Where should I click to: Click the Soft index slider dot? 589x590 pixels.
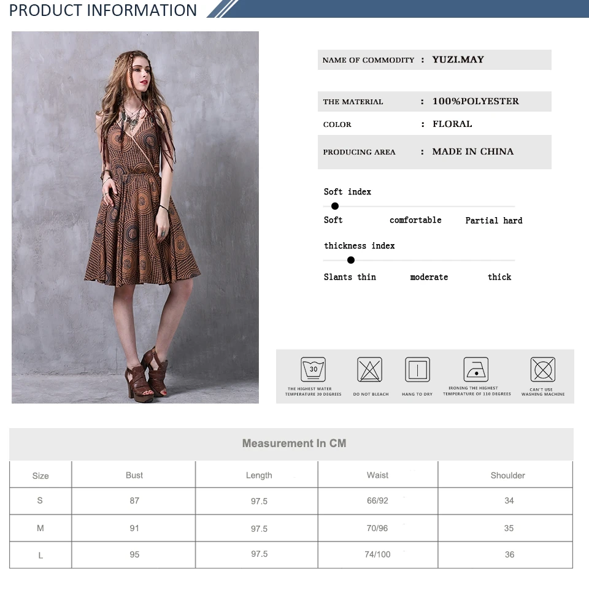pyautogui.click(x=335, y=206)
